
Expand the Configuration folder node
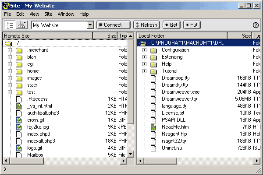(144, 50)
